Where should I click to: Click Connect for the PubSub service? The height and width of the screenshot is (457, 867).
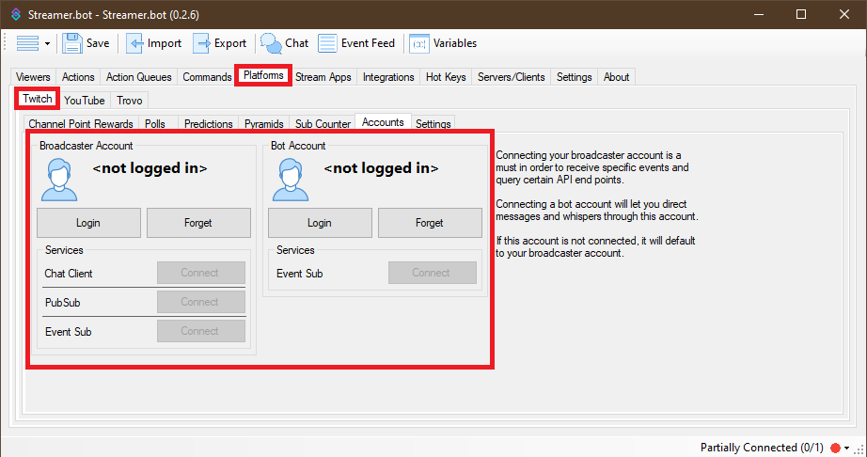coord(200,302)
